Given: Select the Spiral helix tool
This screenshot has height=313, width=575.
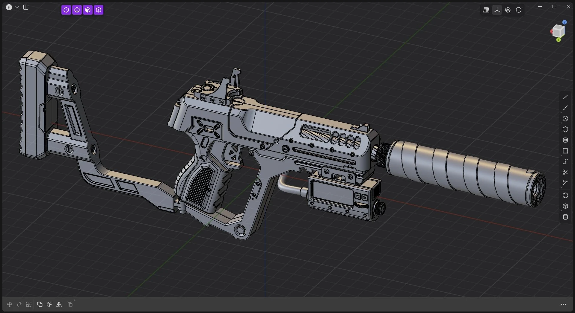Looking at the screenshot, I should [565, 140].
